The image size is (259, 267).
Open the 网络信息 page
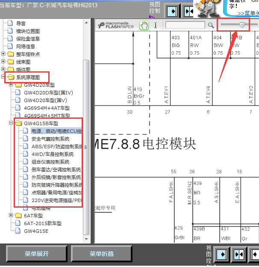pos(26,47)
